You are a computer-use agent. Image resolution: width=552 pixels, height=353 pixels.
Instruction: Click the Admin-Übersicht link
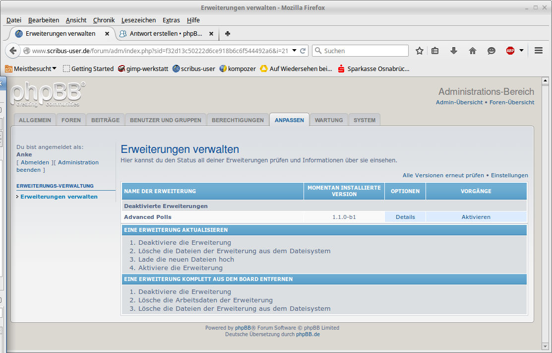tap(459, 102)
